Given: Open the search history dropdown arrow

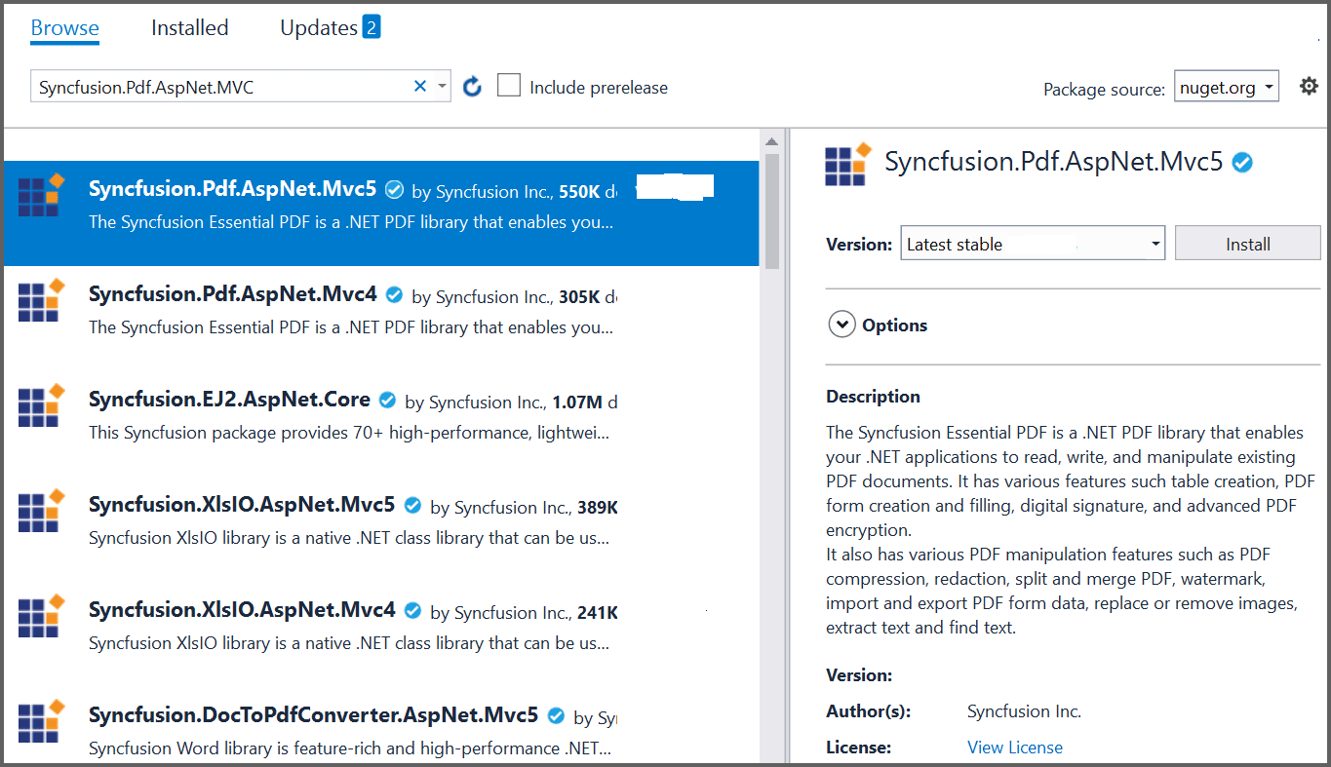Looking at the screenshot, I should pyautogui.click(x=443, y=87).
